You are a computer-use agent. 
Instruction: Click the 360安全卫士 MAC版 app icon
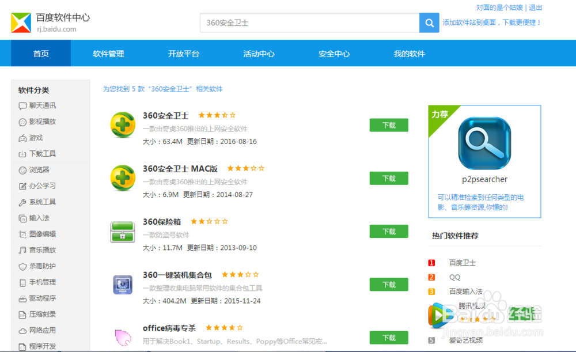pos(123,178)
